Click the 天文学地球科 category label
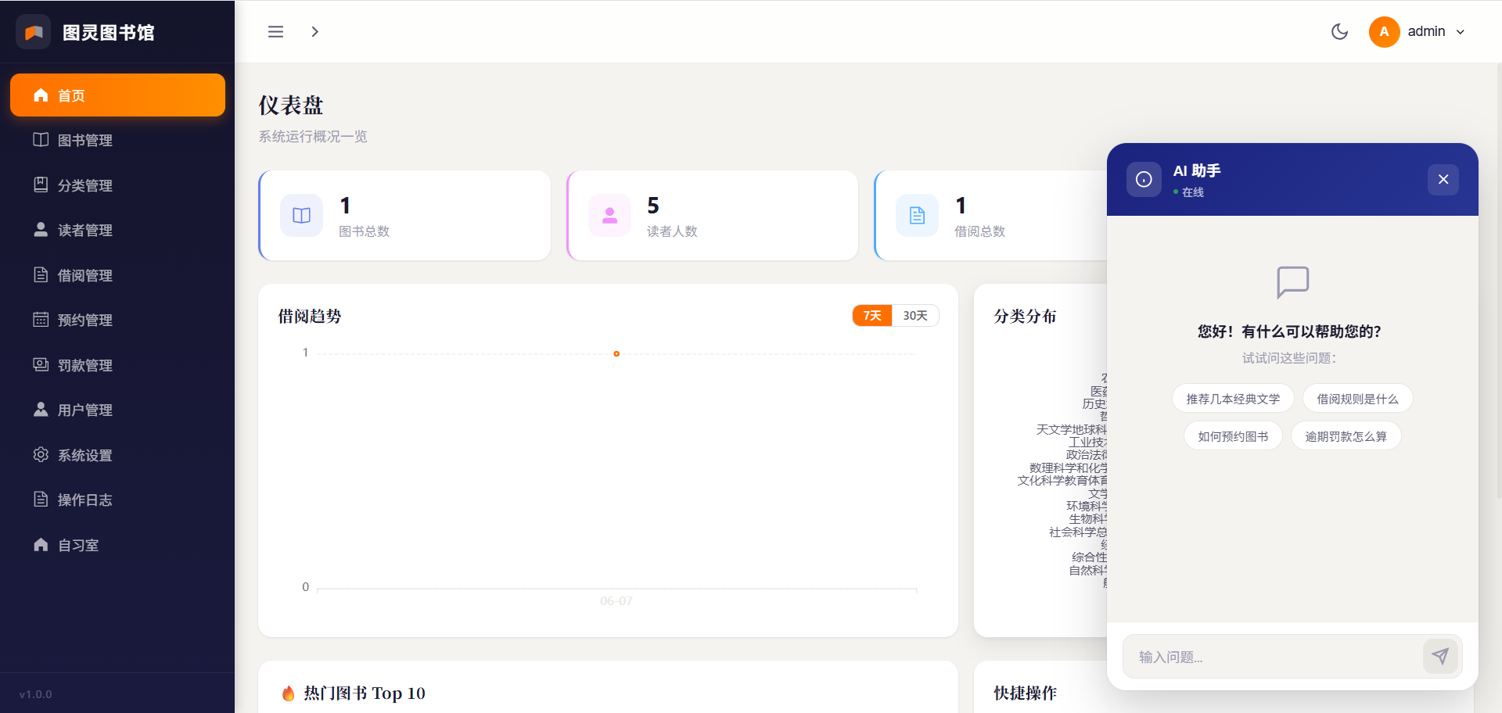 1072,429
